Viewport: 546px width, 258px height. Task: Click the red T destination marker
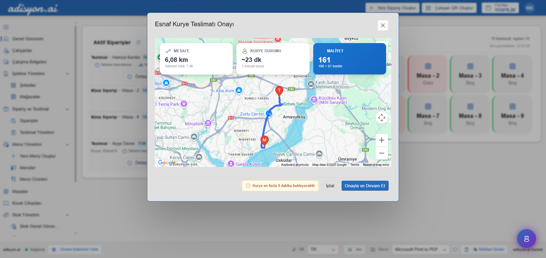coord(279,91)
